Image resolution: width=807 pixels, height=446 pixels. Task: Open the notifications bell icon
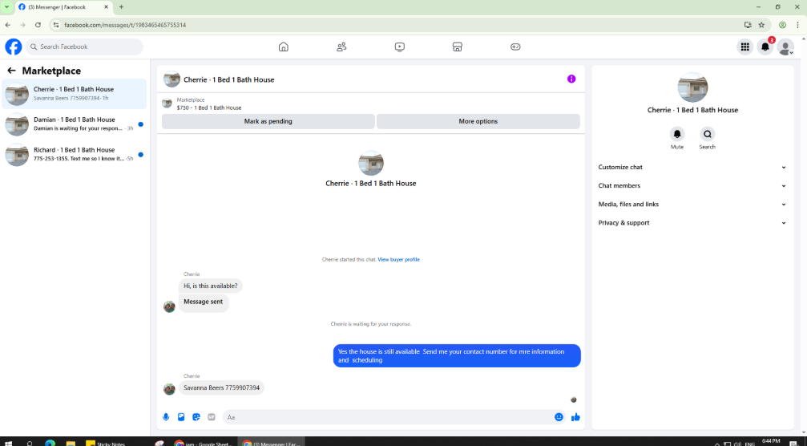tap(765, 47)
